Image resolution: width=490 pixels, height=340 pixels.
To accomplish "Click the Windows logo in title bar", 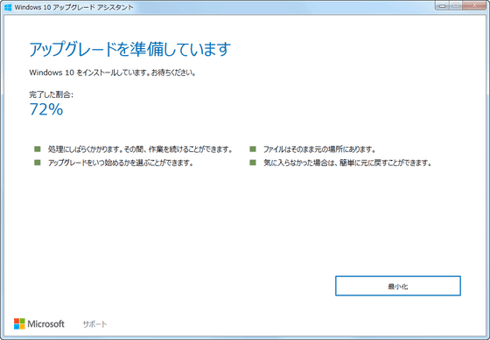I will (x=8, y=7).
